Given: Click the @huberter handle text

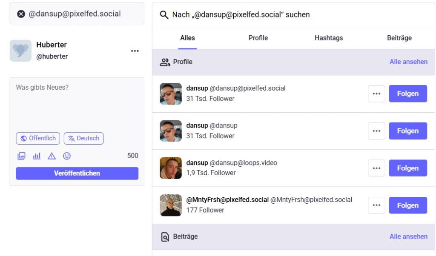Looking at the screenshot, I should [52, 57].
